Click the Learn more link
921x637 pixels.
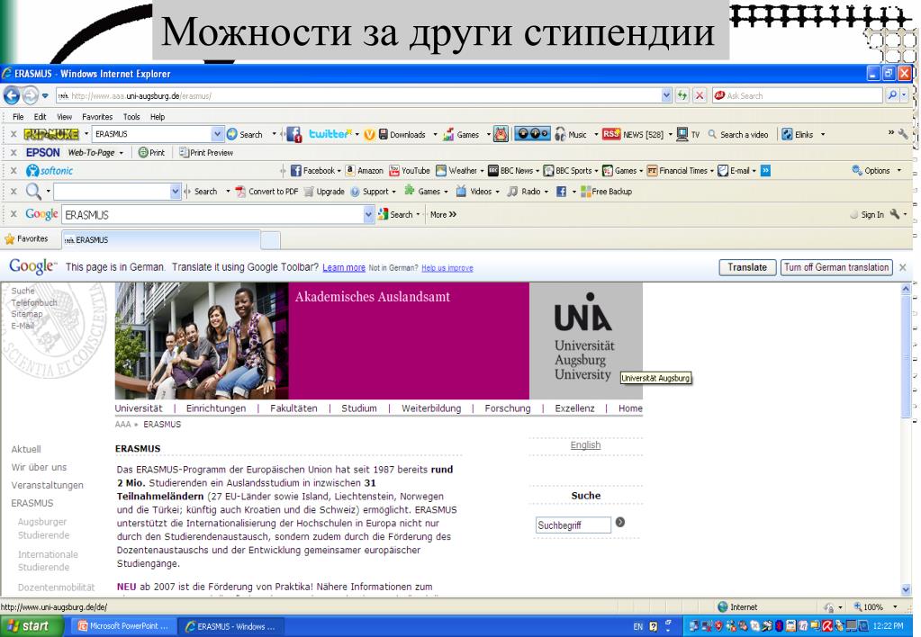(344, 268)
